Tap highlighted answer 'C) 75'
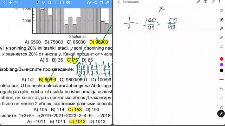 [72, 60]
